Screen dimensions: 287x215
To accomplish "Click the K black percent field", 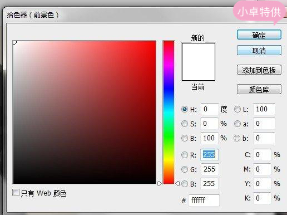I will (x=262, y=198).
